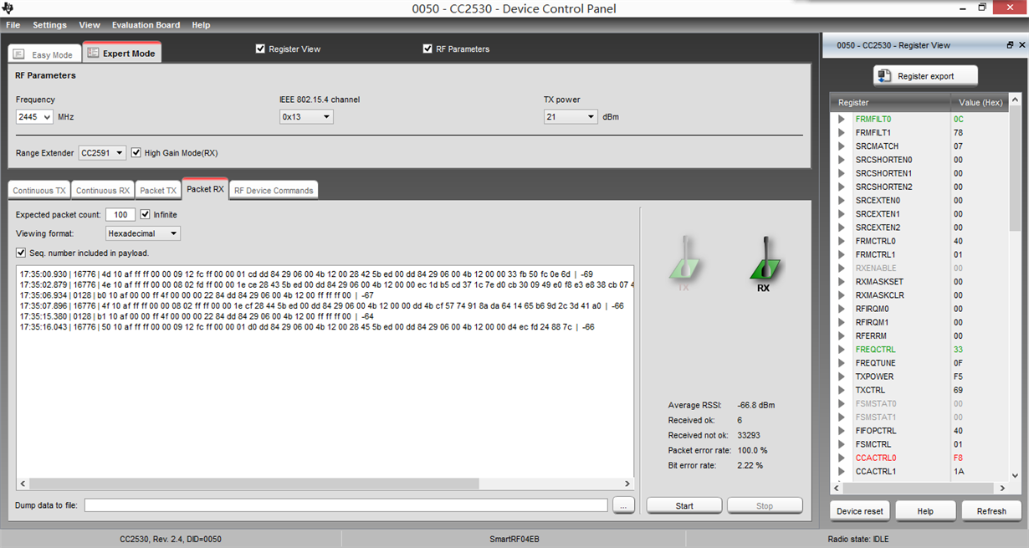This screenshot has height=548, width=1029.
Task: Expand the CCACTRL0 register row
Action: tap(842, 458)
